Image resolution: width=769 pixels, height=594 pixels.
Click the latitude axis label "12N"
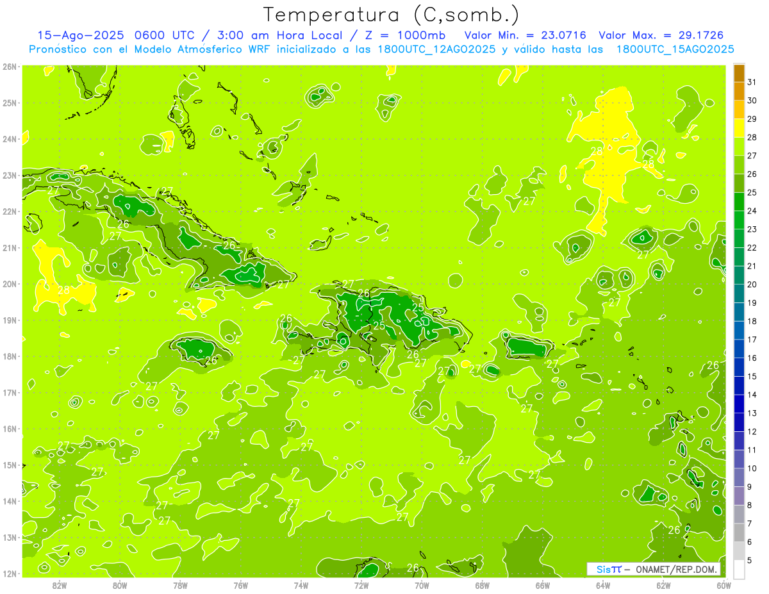[10, 573]
